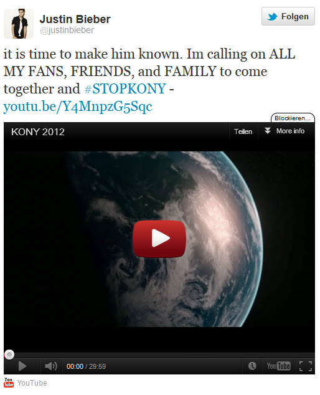Click Justin Bieber's profile avatar
This screenshot has width=320, height=395.
click(x=19, y=24)
